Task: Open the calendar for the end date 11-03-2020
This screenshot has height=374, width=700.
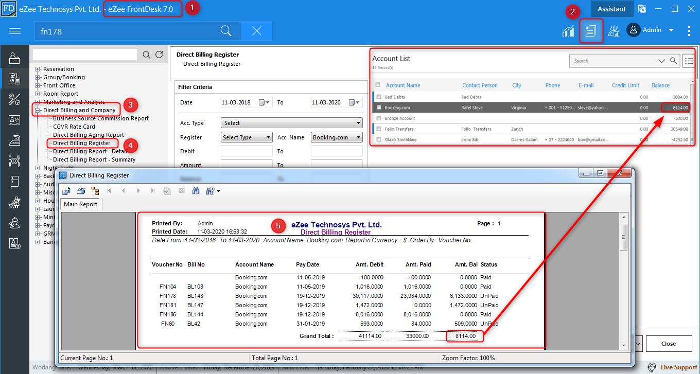Action: (x=354, y=102)
